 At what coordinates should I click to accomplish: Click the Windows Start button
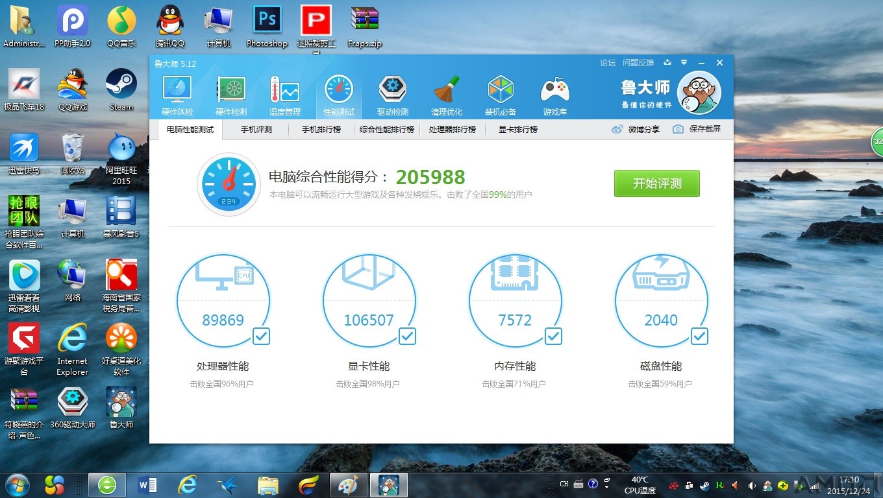pyautogui.click(x=18, y=484)
